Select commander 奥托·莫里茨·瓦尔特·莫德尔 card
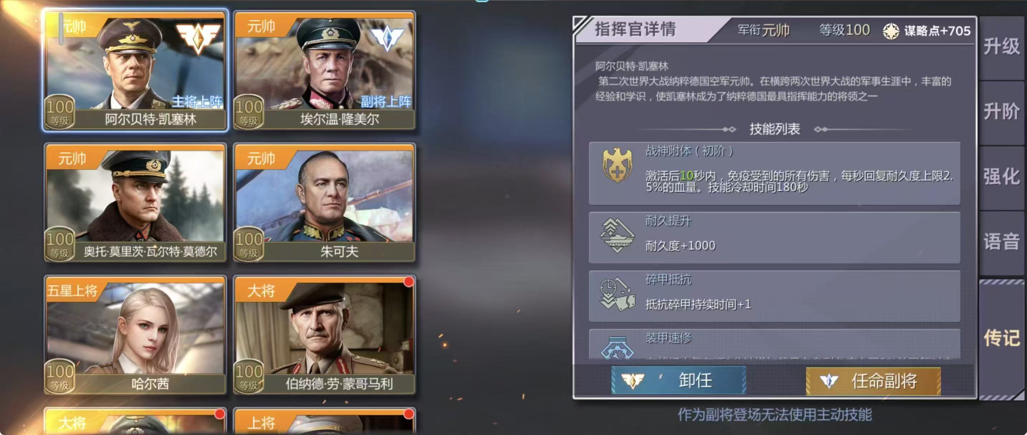 point(136,203)
